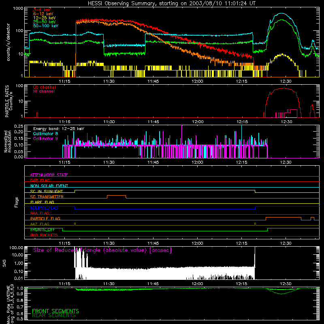This screenshot has height=324, width=324.
Task: Select the HI channel legend label
Action: [x=44, y=92]
